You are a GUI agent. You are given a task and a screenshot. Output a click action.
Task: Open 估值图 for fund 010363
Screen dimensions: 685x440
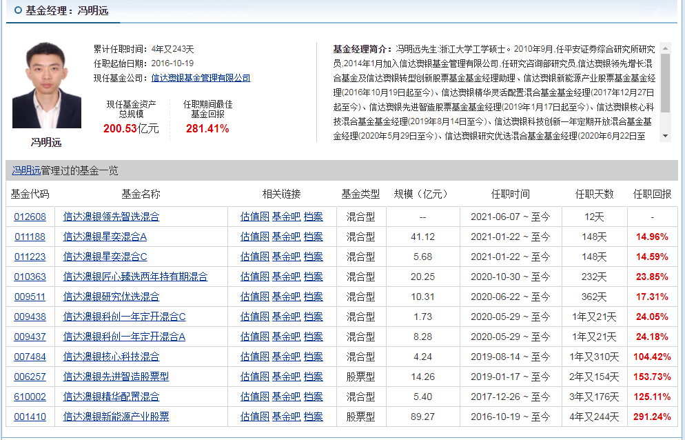[255, 277]
